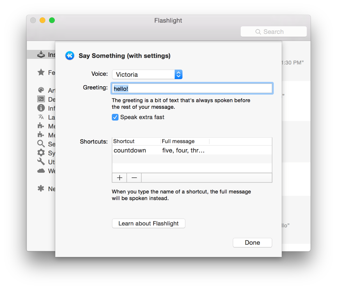Click the wrench Utilities category icon
This screenshot has height=289, width=337.
click(41, 162)
